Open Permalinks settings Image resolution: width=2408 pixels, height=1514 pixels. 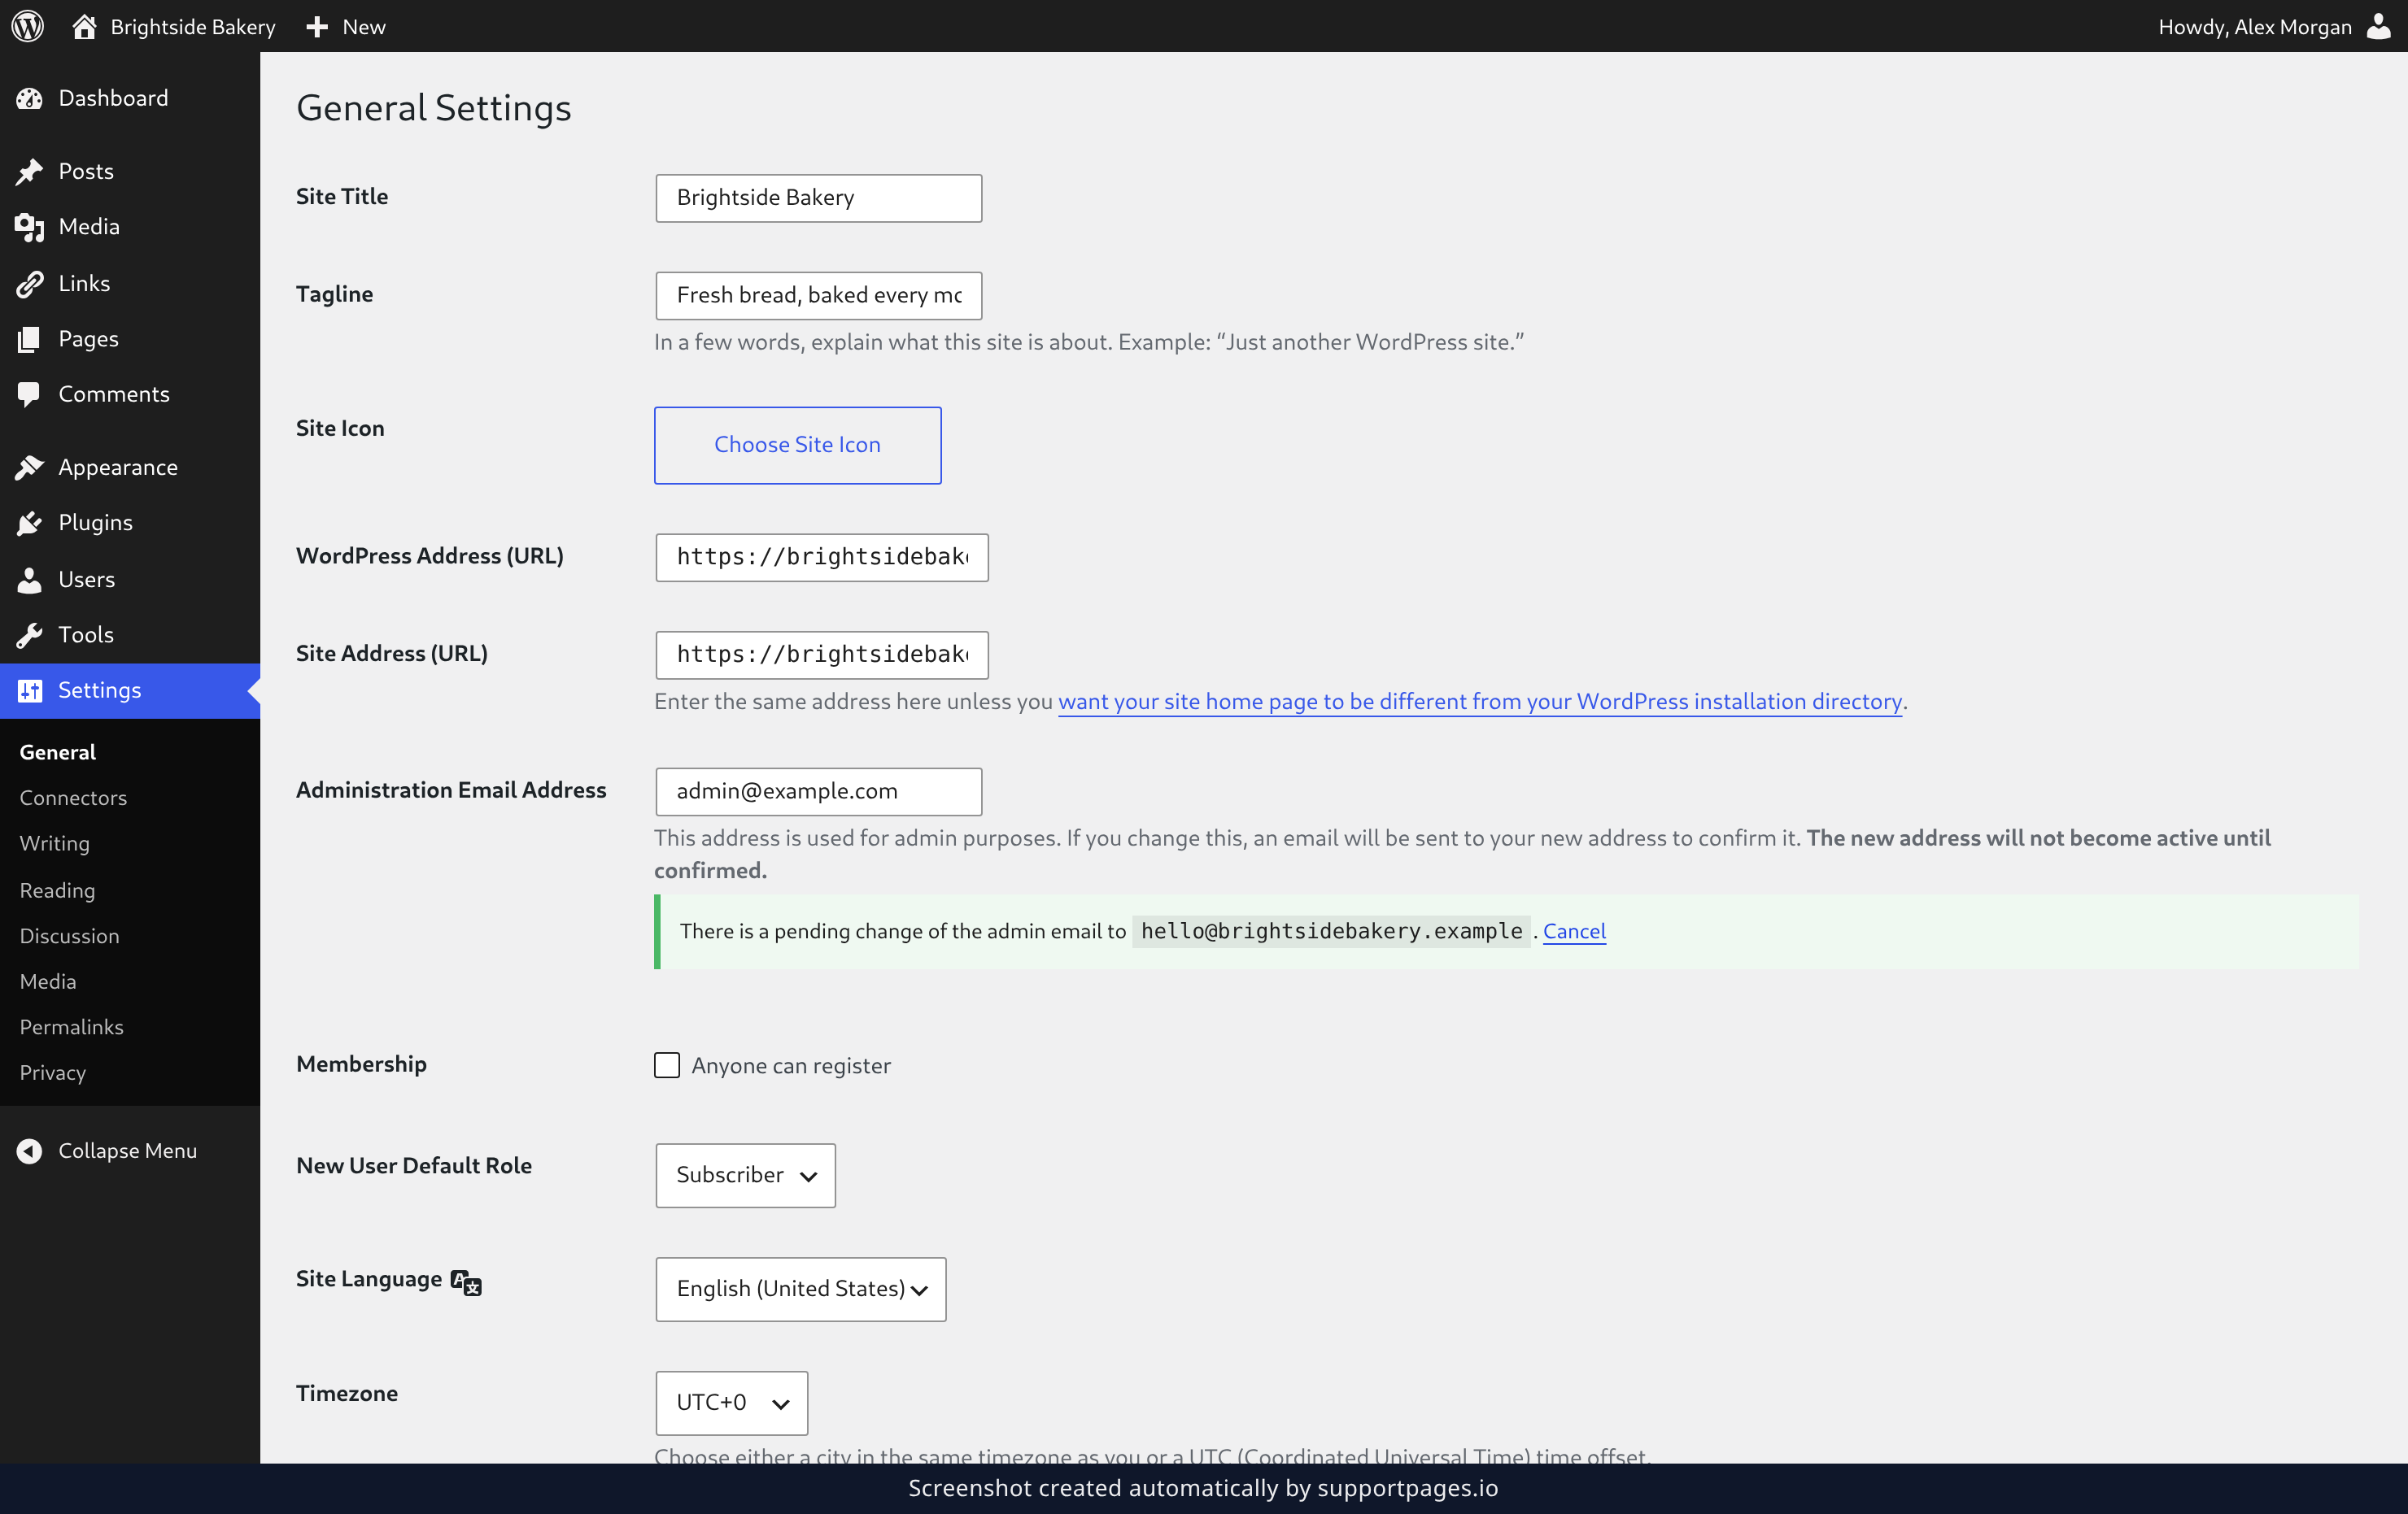coord(71,1027)
